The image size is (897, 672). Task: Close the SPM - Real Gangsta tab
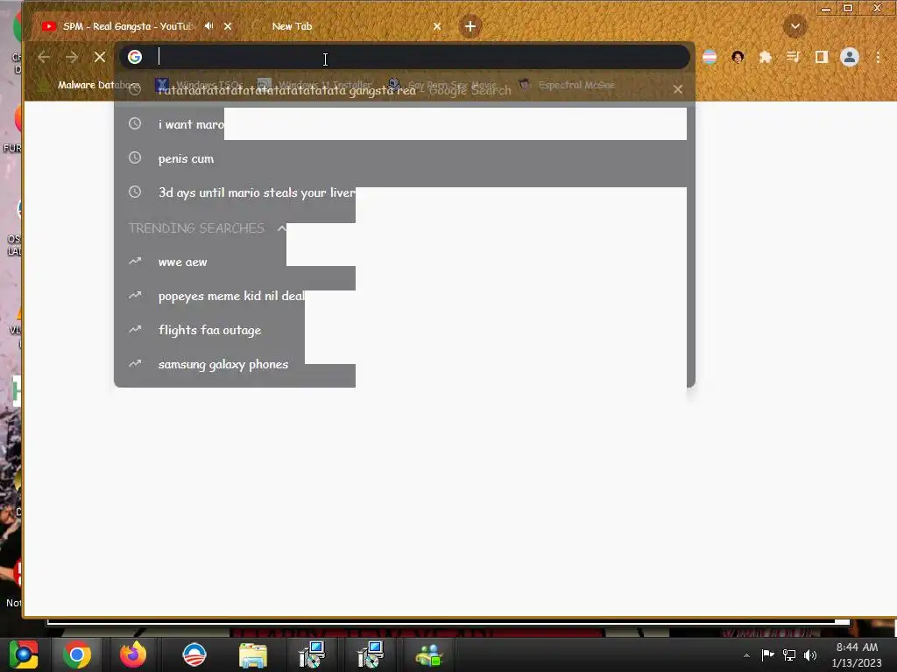point(228,26)
